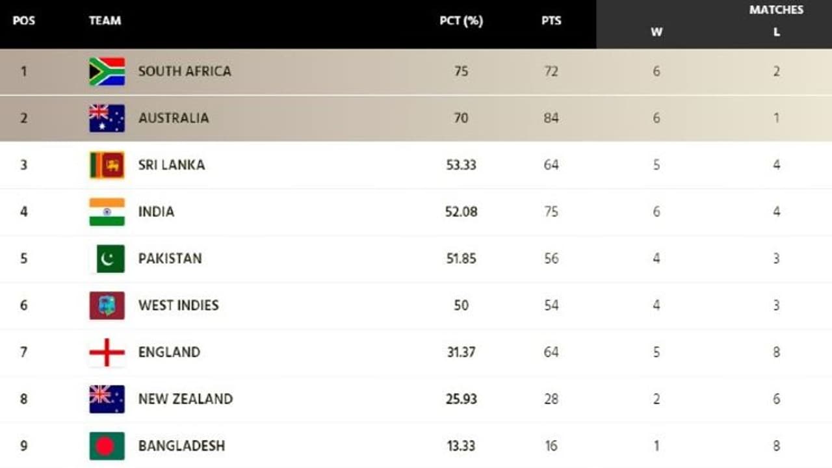This screenshot has width=832, height=468.
Task: Click the New Zealand flag icon
Action: 107,399
